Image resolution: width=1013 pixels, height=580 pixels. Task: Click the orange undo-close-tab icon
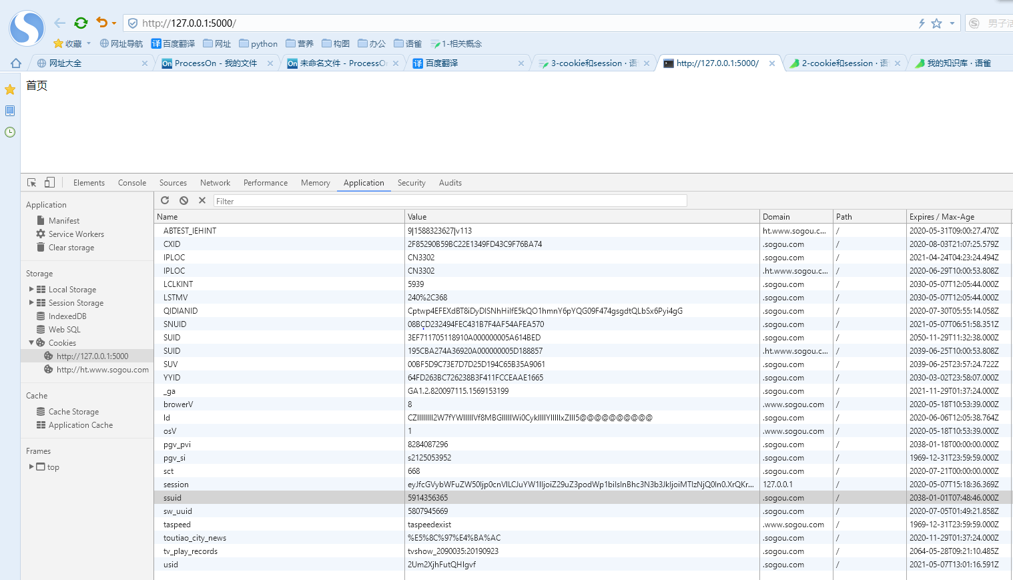(101, 23)
